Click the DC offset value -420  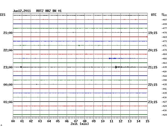pos(164,72)
